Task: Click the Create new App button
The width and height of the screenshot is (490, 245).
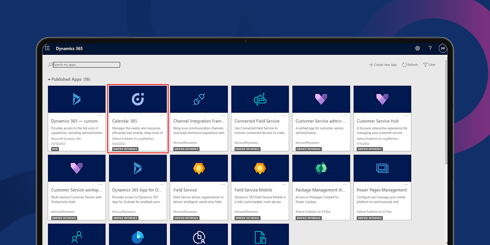Action: tap(383, 65)
